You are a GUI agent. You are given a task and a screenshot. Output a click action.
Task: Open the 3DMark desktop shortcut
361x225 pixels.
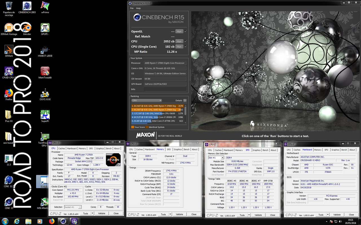[9, 51]
